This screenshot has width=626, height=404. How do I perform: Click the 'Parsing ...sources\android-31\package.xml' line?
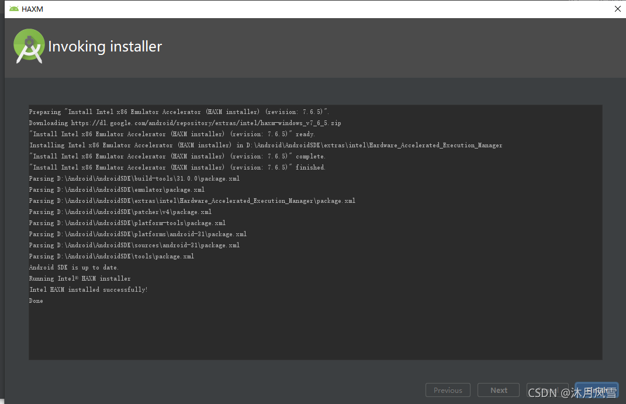[x=134, y=245]
